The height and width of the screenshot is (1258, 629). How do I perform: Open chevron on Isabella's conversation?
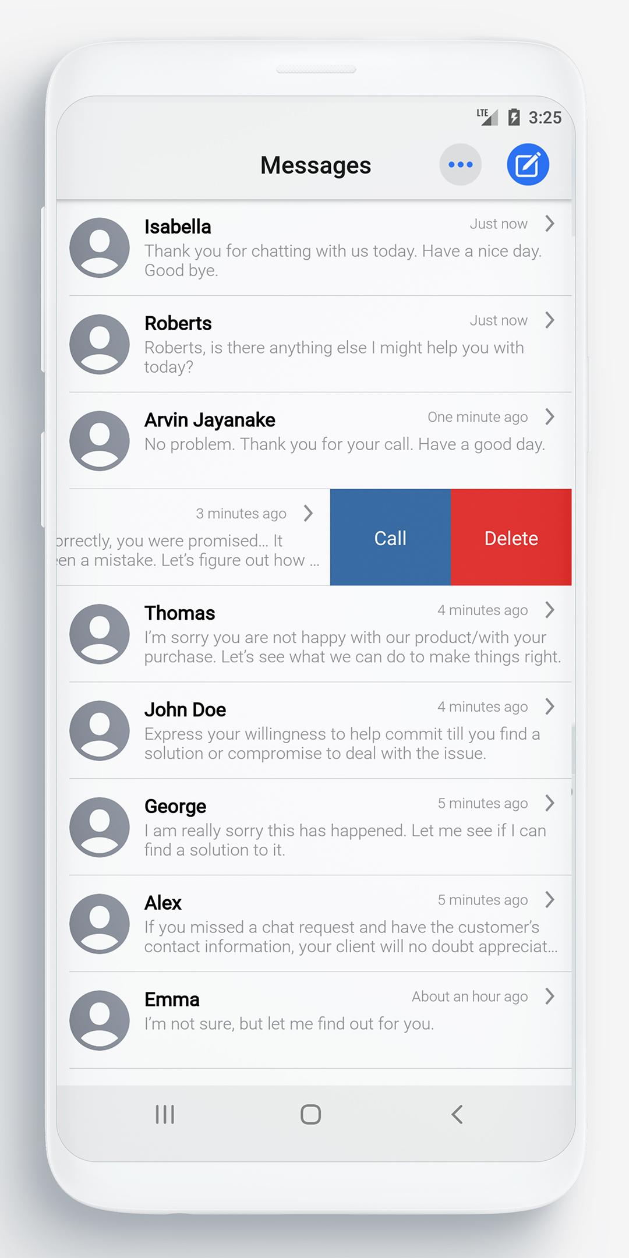(x=549, y=224)
